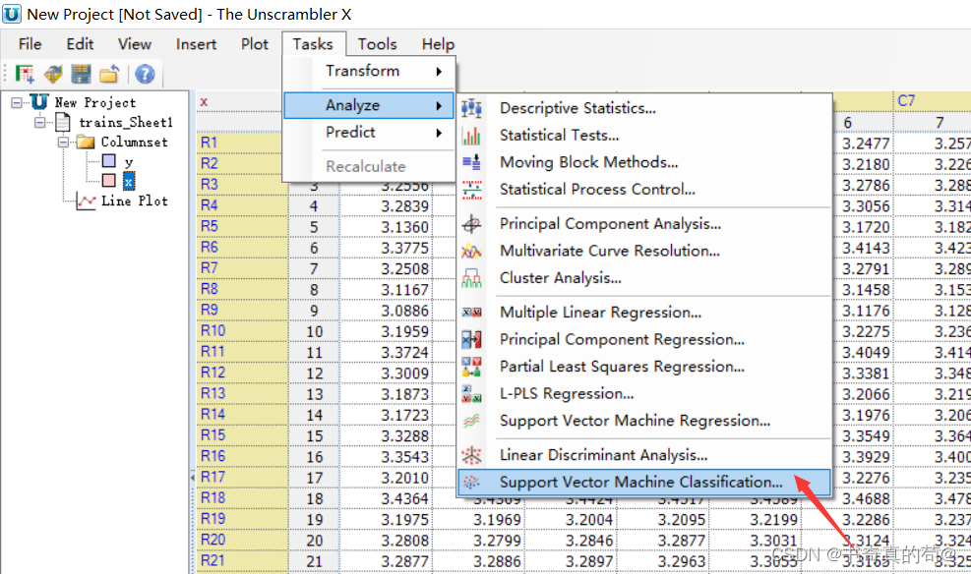Click the x corner cell of the table
The image size is (971, 574).
pos(242,102)
